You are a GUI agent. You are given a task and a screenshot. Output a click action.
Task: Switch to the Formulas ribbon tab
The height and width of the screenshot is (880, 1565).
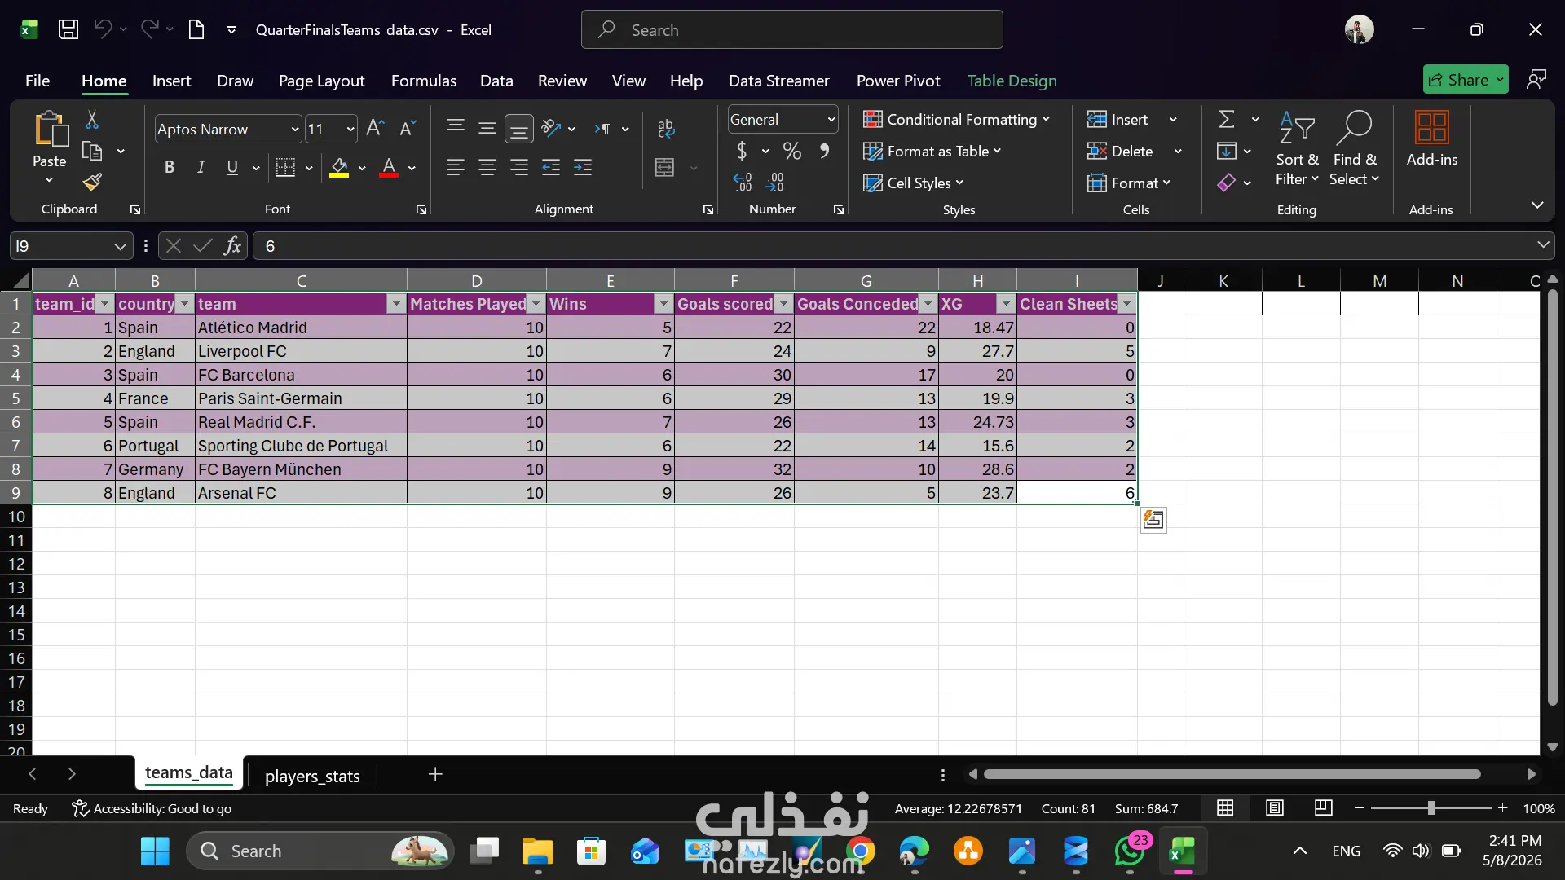pos(424,81)
